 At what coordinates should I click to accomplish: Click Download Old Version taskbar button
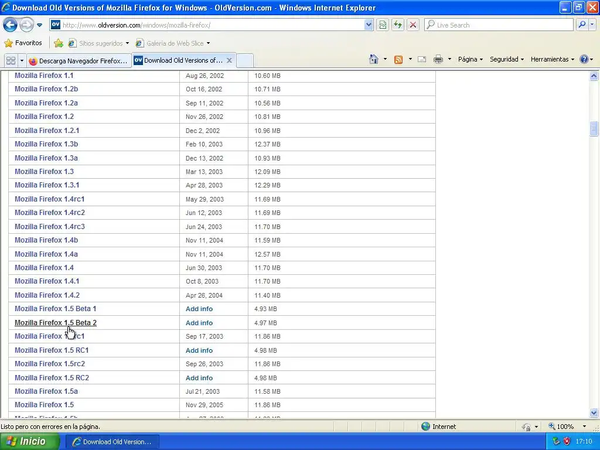112,442
